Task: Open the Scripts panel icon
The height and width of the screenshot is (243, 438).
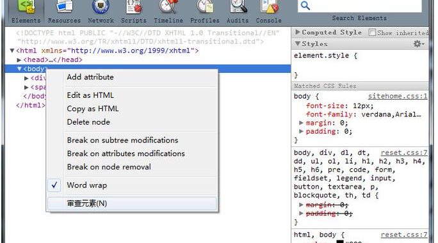Action: [134, 7]
